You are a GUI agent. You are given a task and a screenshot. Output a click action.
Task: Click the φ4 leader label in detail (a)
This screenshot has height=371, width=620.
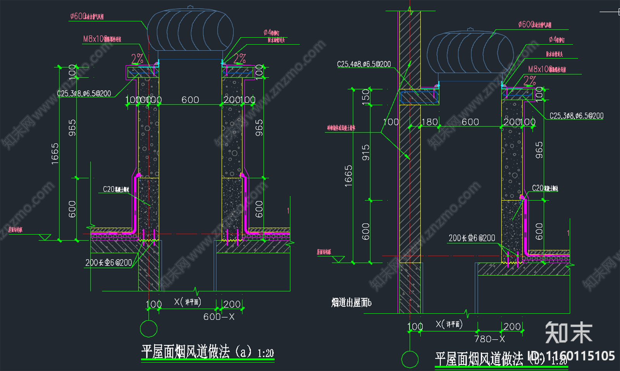(271, 33)
